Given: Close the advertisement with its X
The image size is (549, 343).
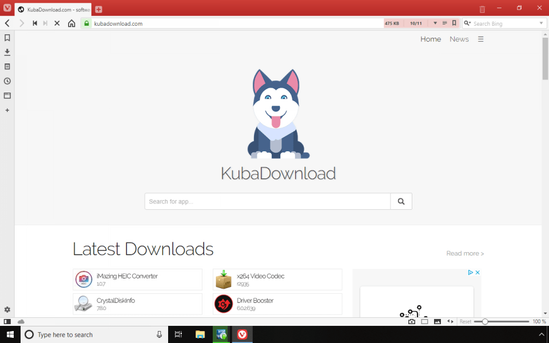Looking at the screenshot, I should click(x=477, y=272).
